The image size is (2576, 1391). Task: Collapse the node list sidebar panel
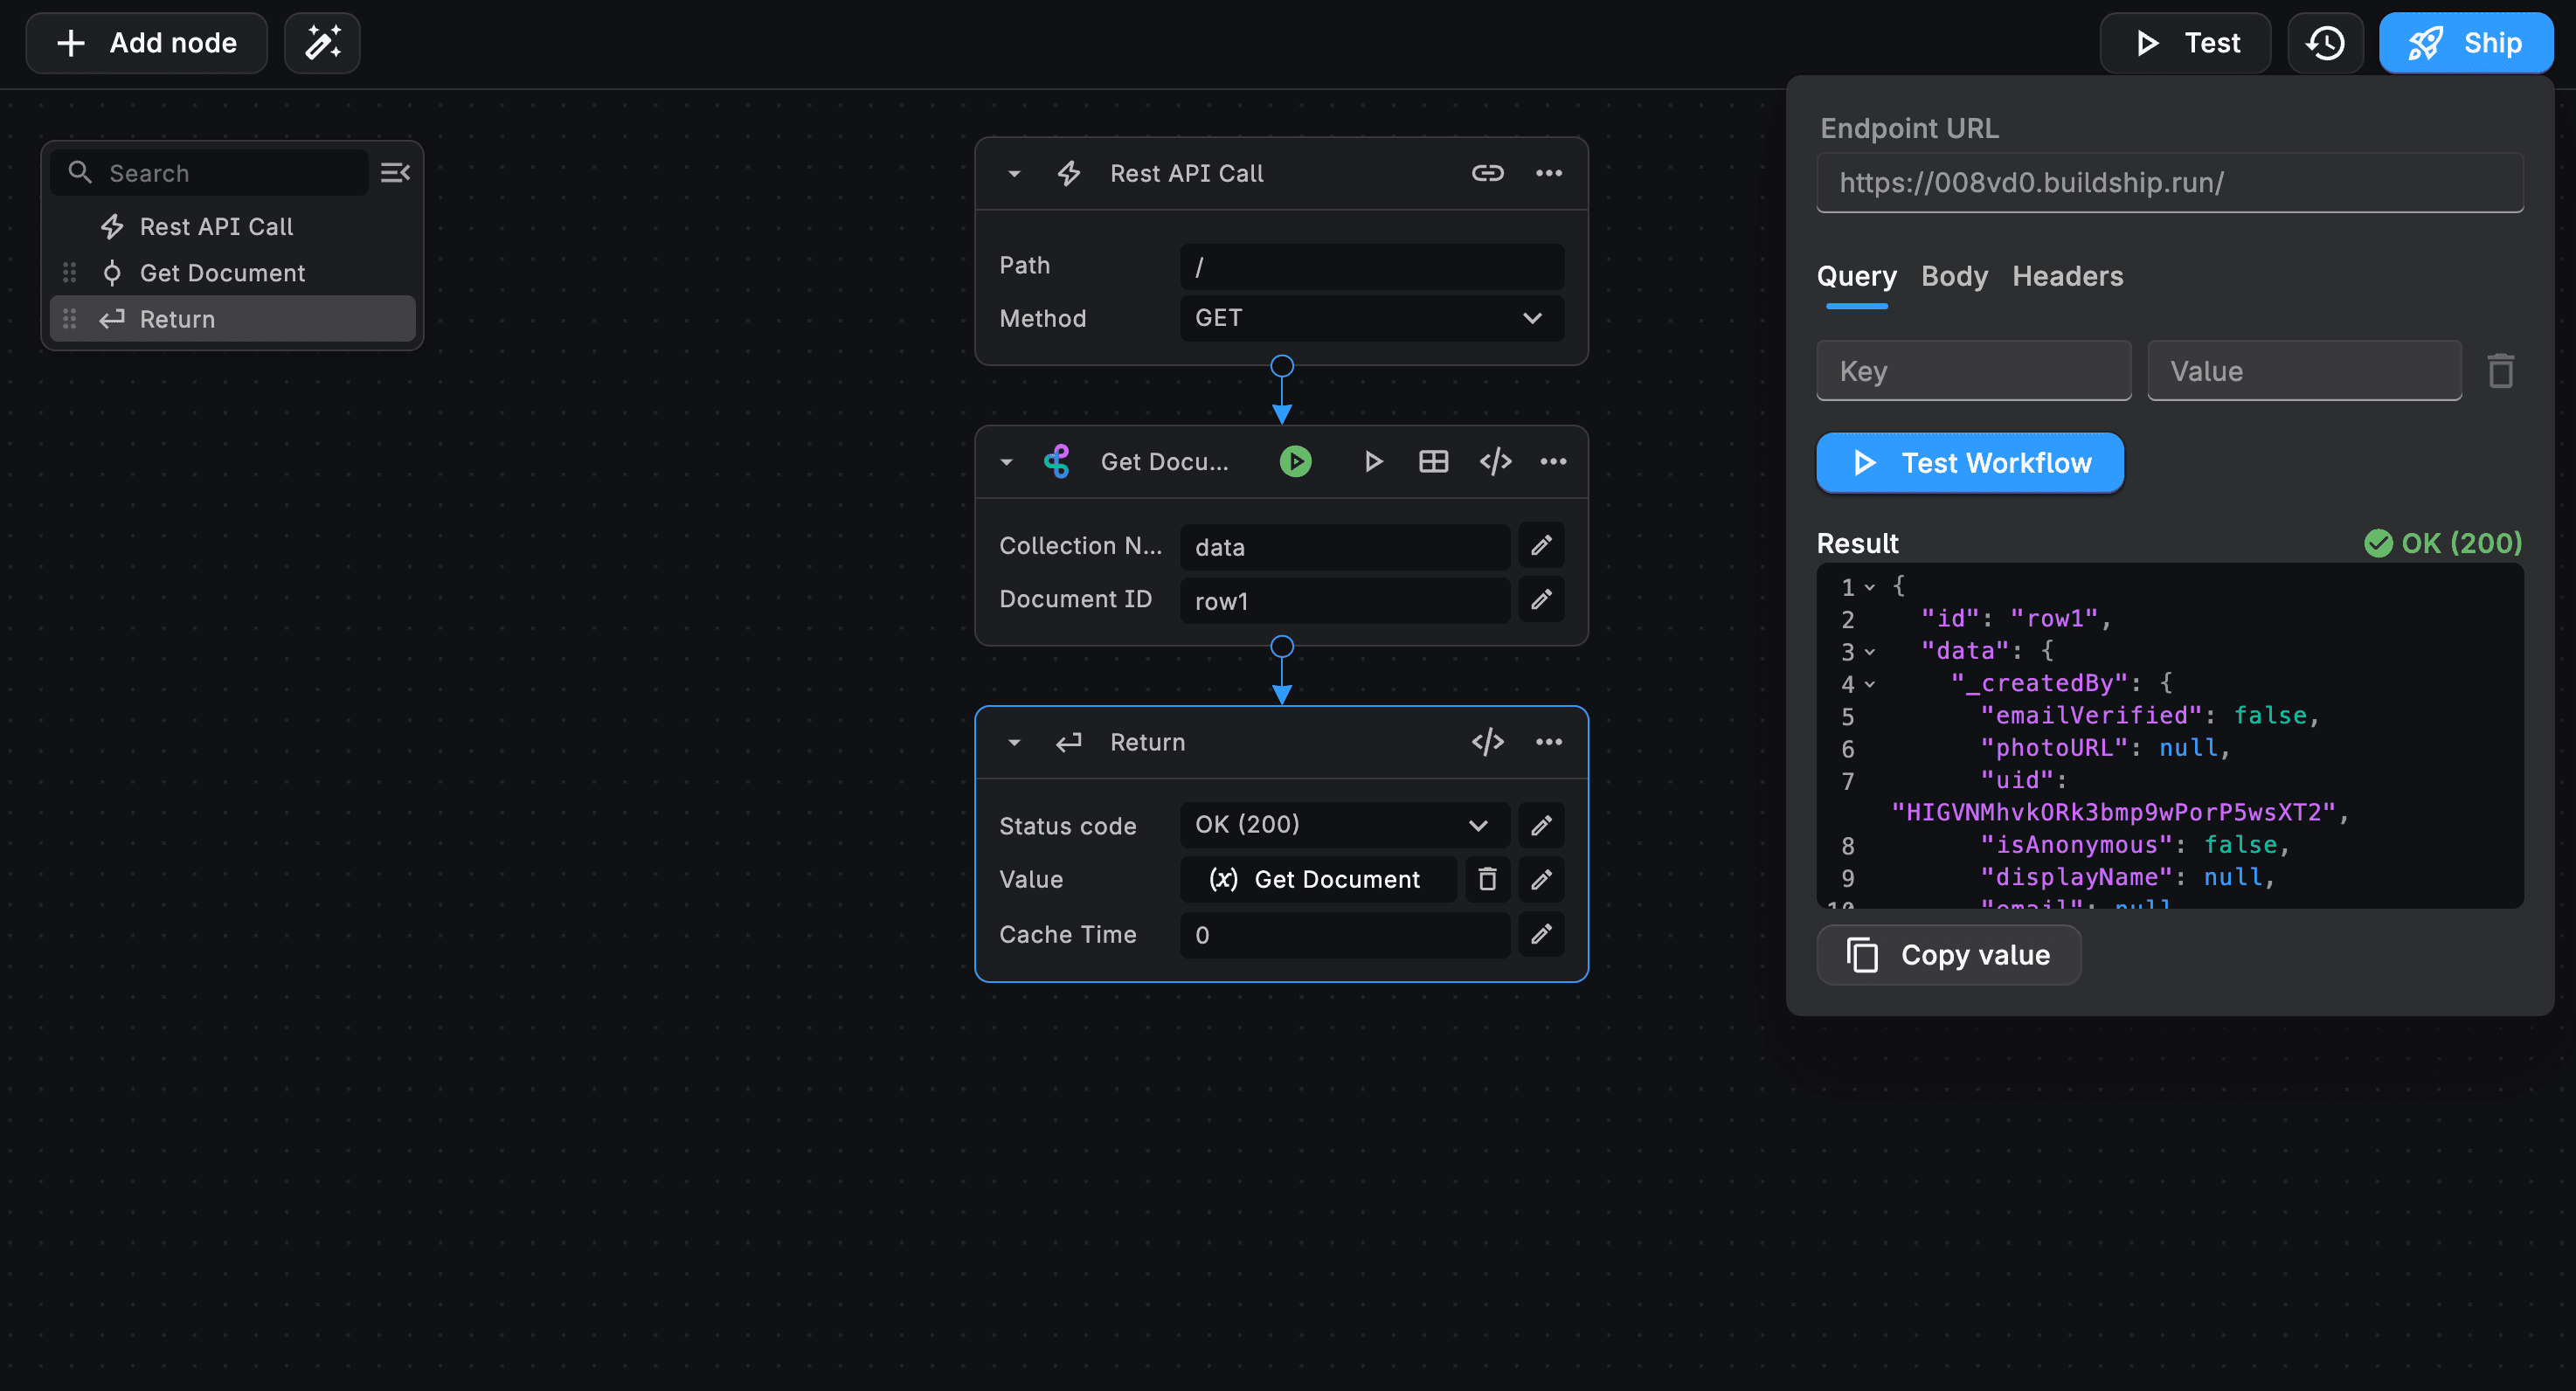coord(395,173)
